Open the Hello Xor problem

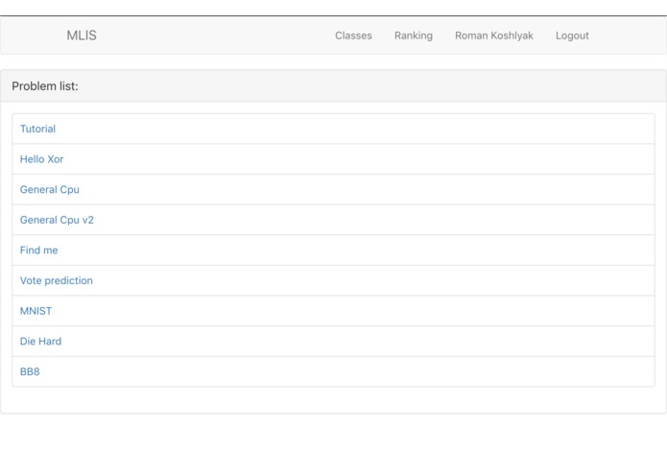coord(41,159)
